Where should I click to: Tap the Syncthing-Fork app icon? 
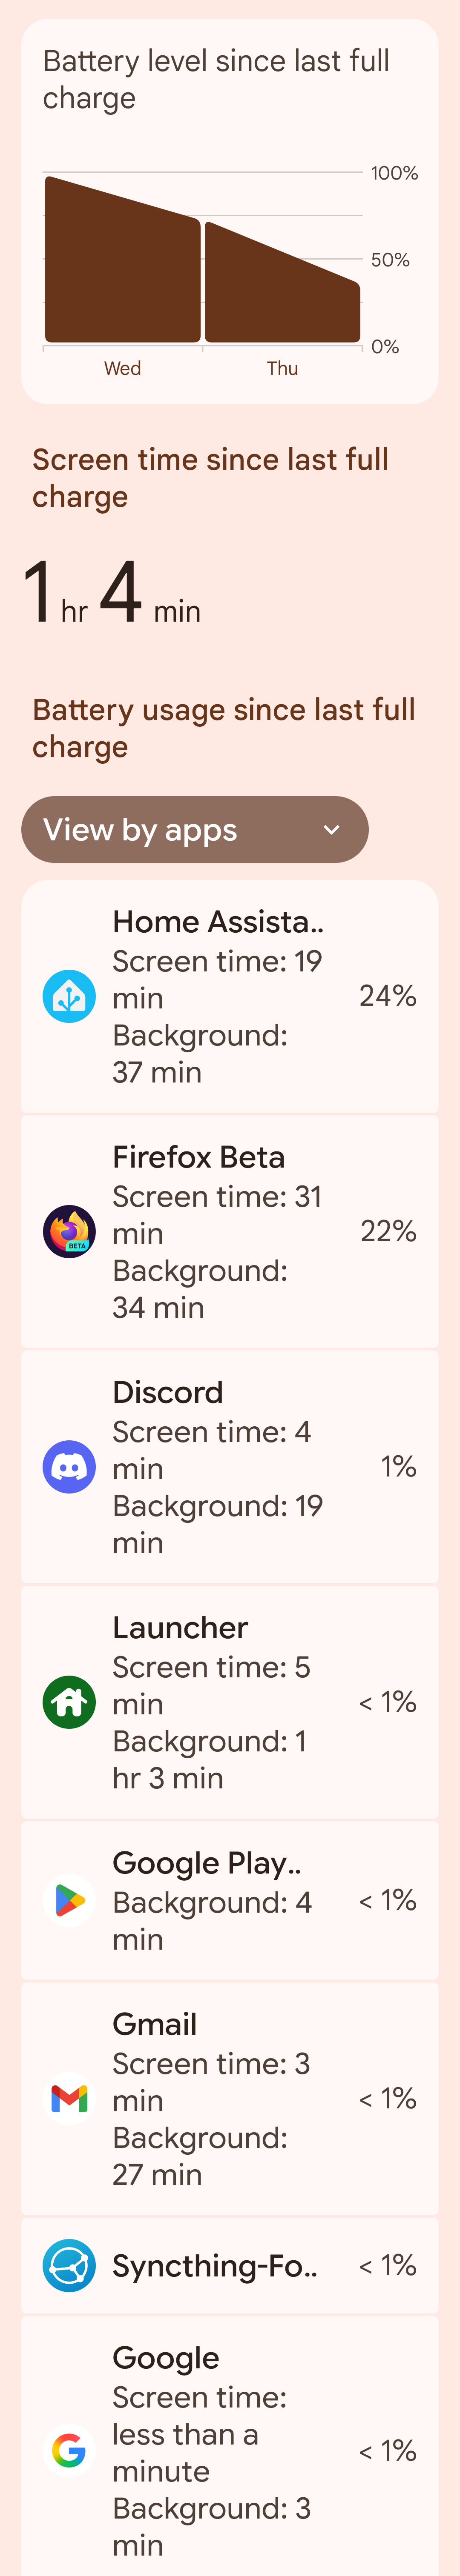pos(69,2265)
